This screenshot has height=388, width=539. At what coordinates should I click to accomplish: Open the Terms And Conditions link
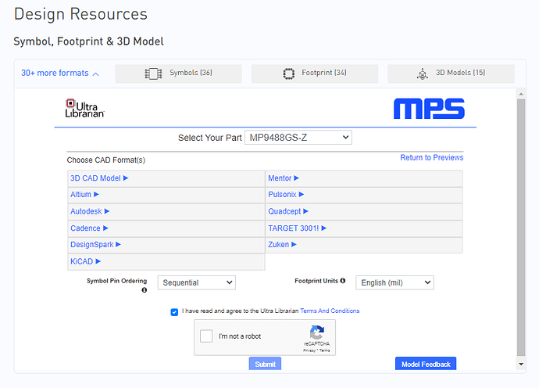pyautogui.click(x=330, y=311)
